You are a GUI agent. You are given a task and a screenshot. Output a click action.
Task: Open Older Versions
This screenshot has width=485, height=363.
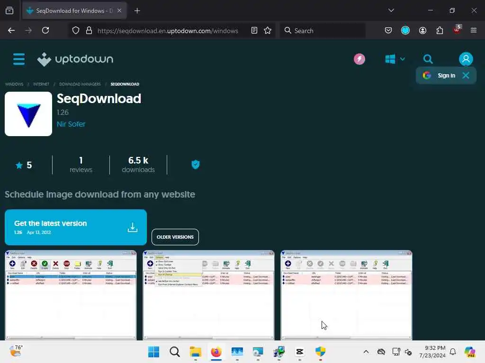(175, 237)
